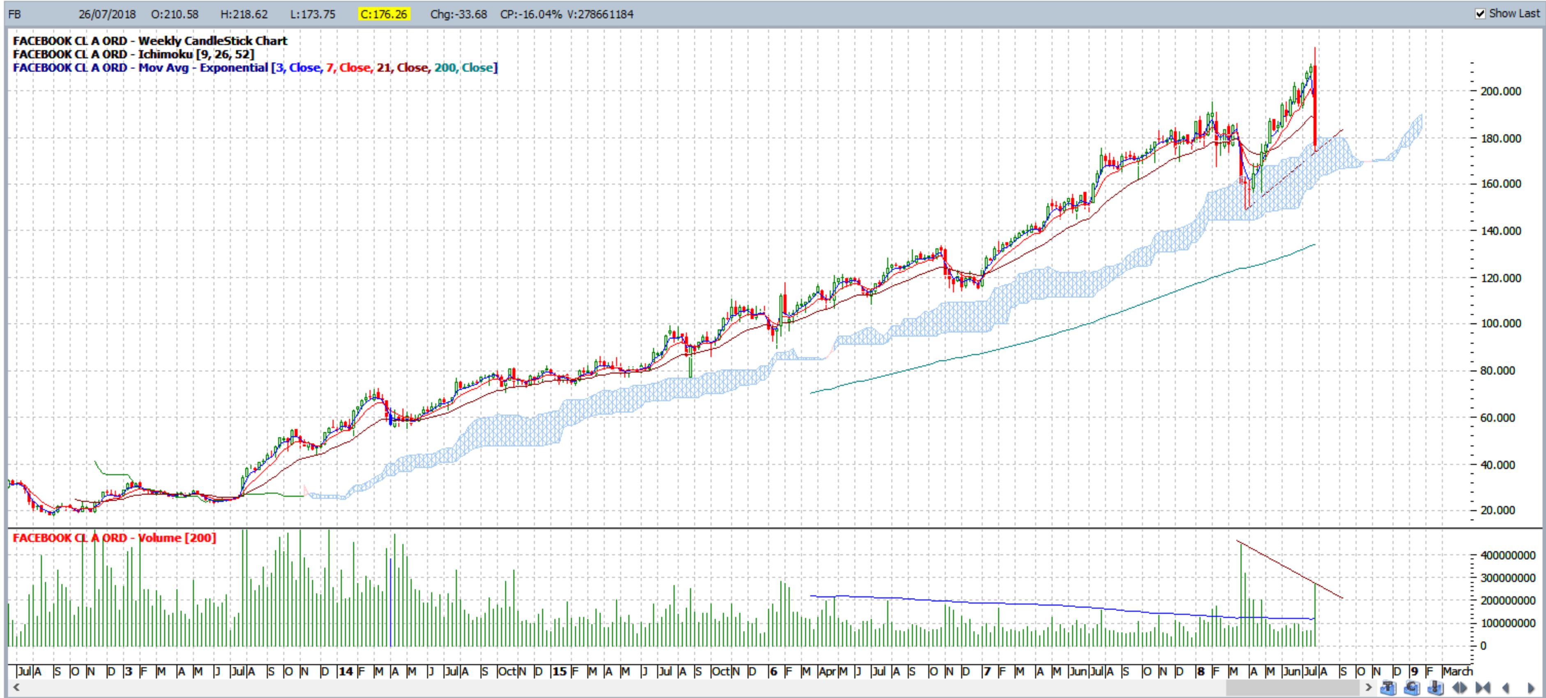Click the blue exclamation mark folder icon

(1435, 688)
